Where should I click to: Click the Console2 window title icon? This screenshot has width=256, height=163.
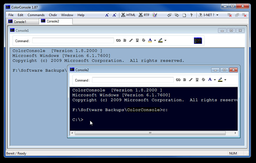point(72,69)
